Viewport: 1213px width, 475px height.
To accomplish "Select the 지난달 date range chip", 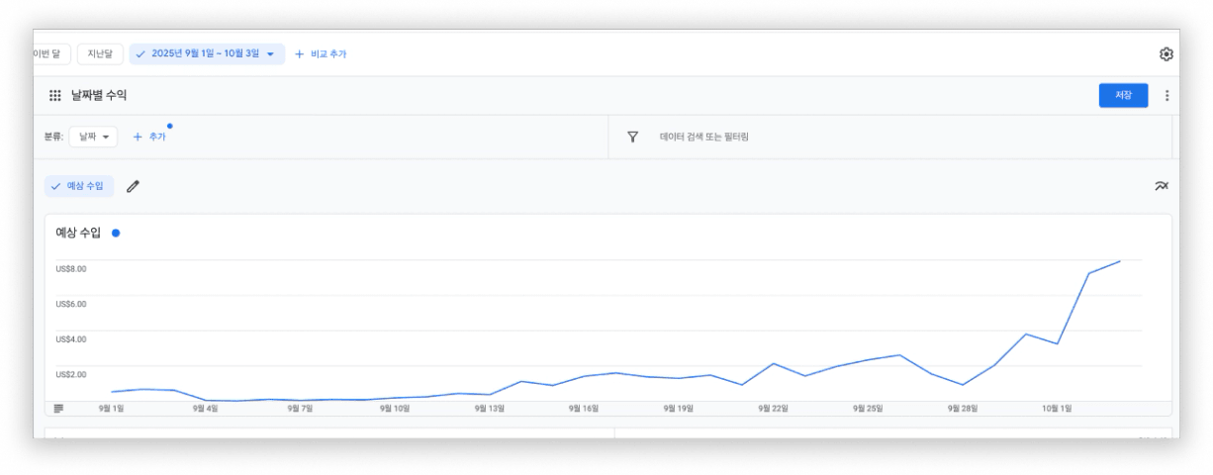I will pyautogui.click(x=100, y=54).
